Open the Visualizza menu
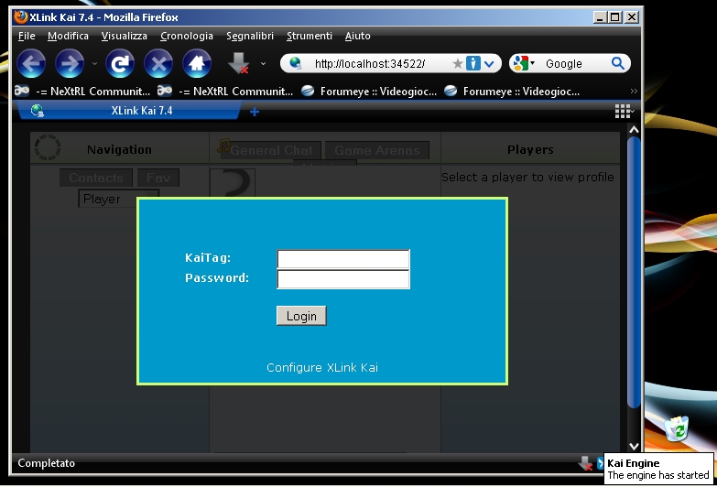 click(125, 36)
